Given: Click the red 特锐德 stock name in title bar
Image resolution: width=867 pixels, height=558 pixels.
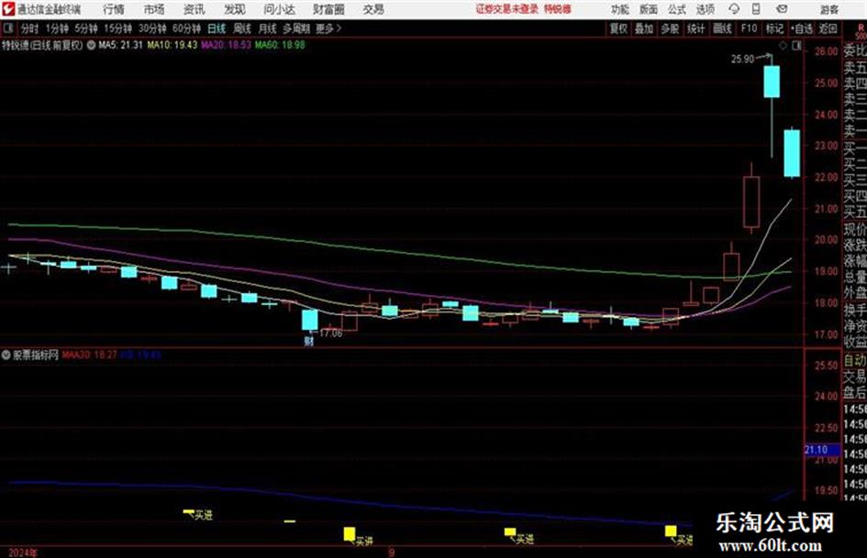Looking at the screenshot, I should 558,9.
